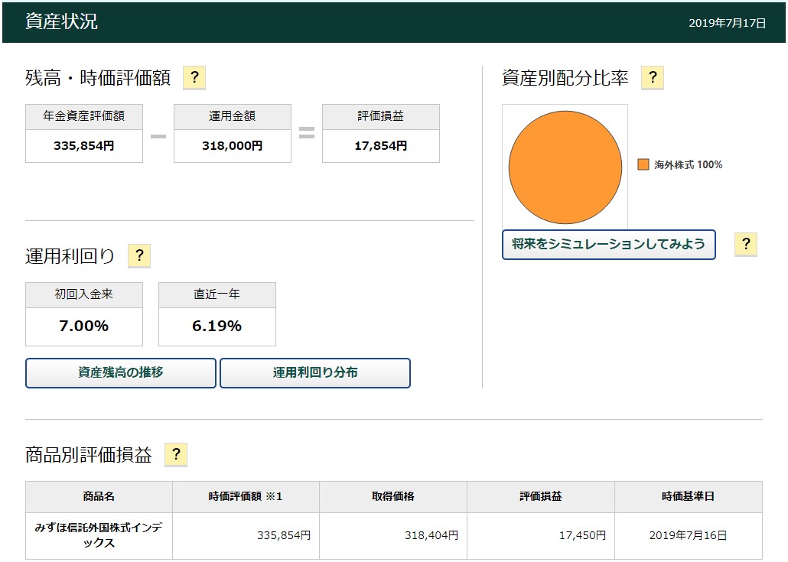This screenshot has width=788, height=562.
Task: Click the 残高・時価評価額 section heading
Action: coord(98,78)
